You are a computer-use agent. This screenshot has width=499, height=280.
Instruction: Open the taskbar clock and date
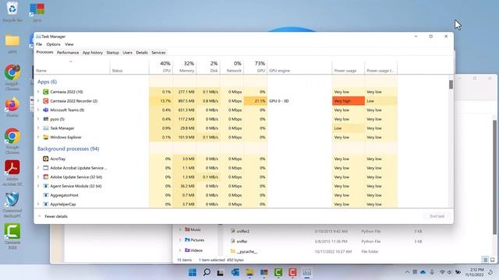[474, 272]
